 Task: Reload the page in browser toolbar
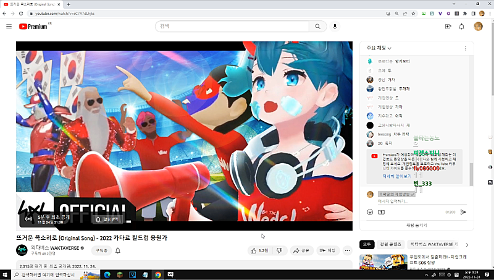21,14
